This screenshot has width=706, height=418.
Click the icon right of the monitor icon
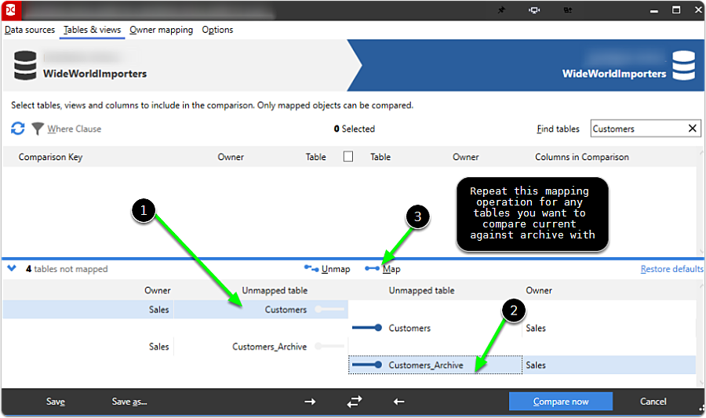[x=568, y=10]
